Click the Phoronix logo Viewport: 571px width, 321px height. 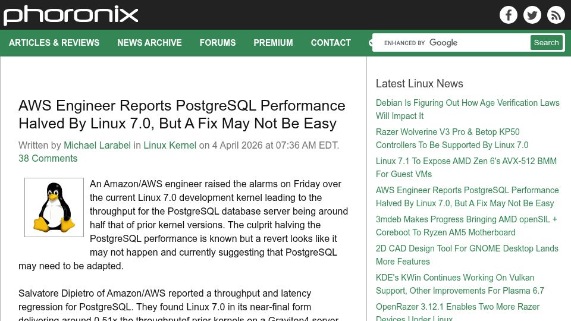pos(71,15)
